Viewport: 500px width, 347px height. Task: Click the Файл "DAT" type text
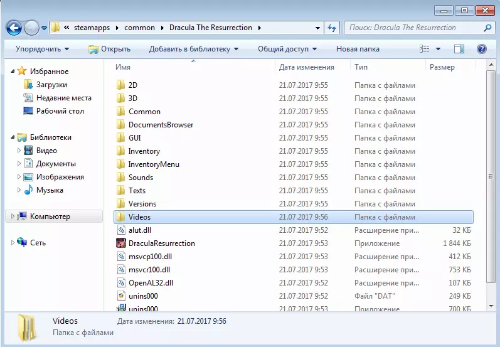375,296
